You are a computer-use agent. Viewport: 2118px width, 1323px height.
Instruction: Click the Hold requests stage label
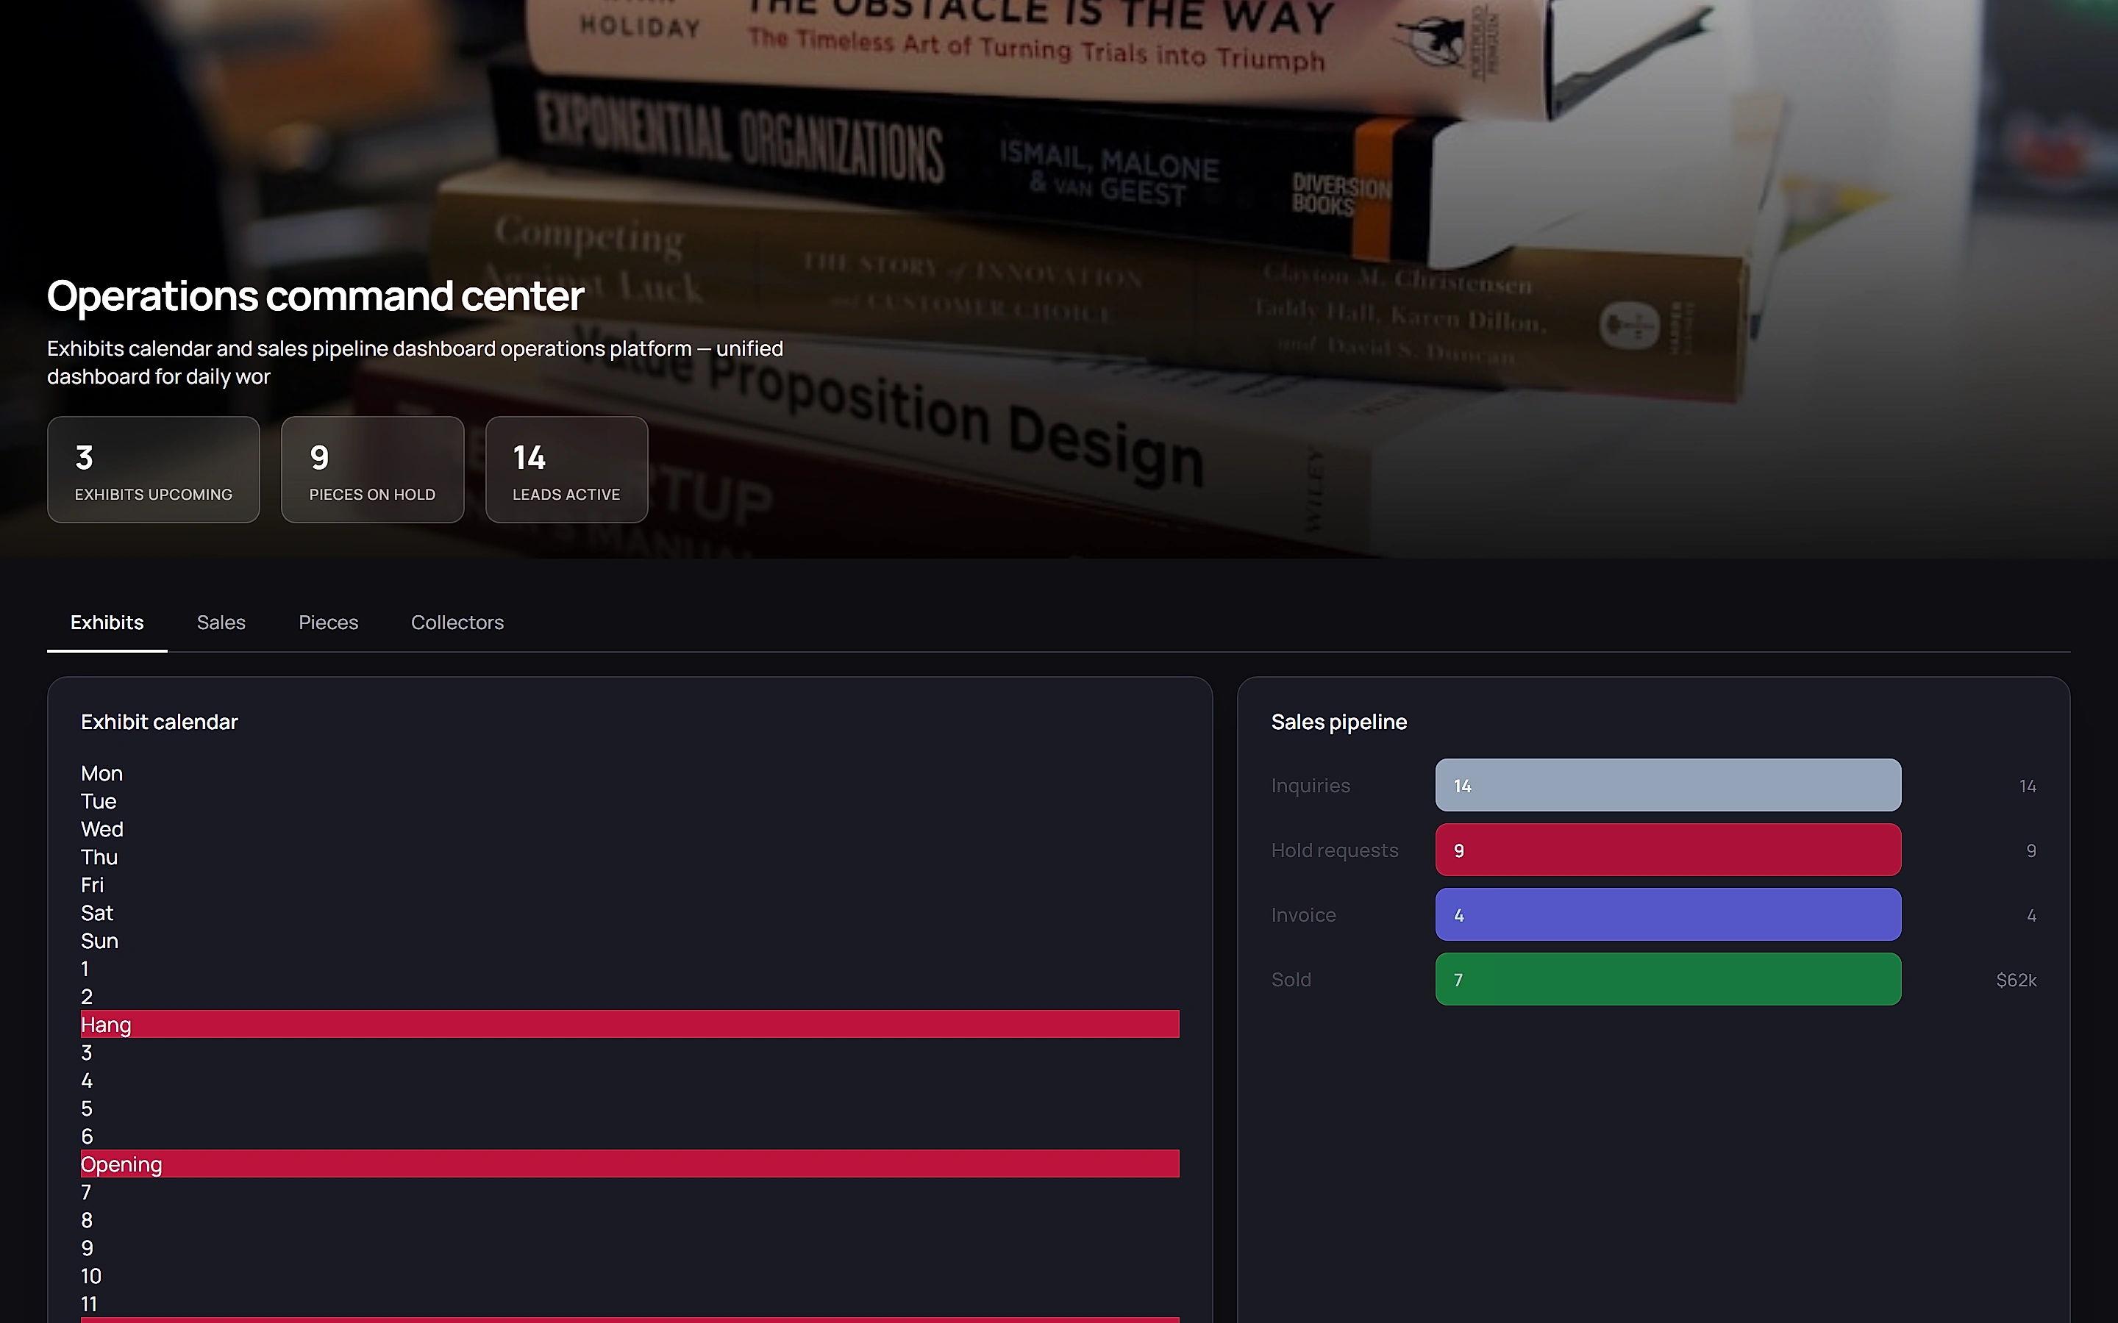click(1335, 850)
